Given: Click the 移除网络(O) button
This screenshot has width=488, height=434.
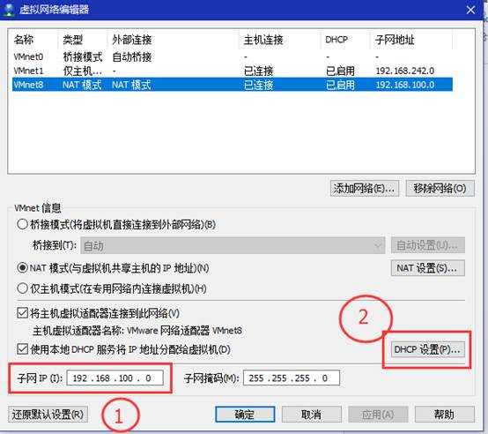Looking at the screenshot, I should [440, 188].
